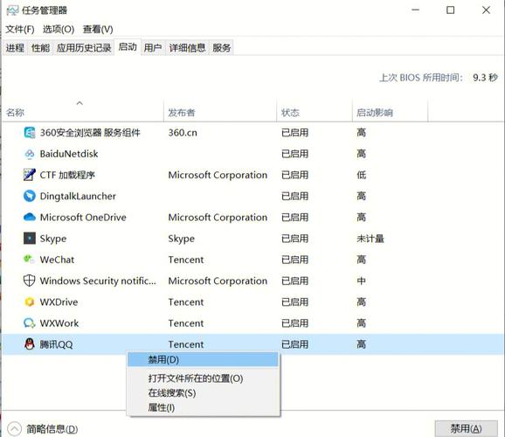Click the Skype publisher cell
Screen dimensions: 505x437
pyautogui.click(x=182, y=239)
